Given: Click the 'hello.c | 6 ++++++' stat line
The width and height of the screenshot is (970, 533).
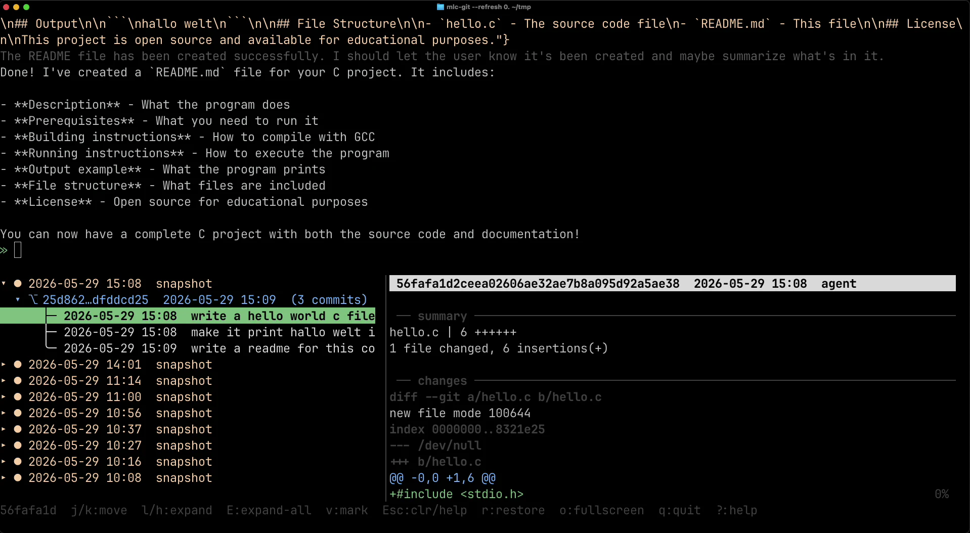Looking at the screenshot, I should click(453, 332).
